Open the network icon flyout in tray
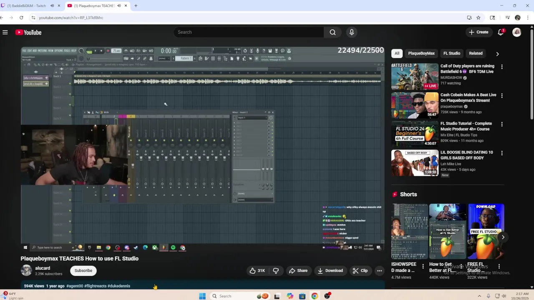The height and width of the screenshot is (300, 534). click(x=496, y=296)
